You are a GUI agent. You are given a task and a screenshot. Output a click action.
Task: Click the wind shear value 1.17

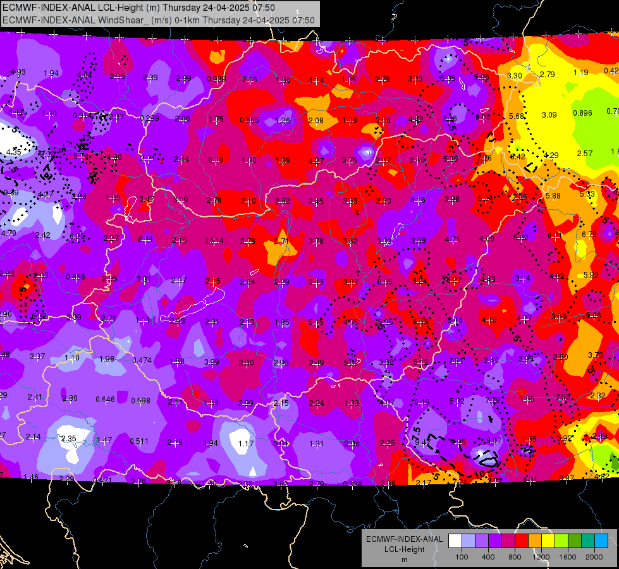coord(246,443)
